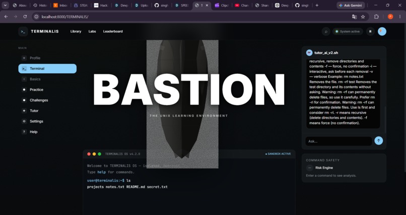The image size is (406, 215).
Task: Switch to the STEAM browser tab
Action: pos(81,5)
